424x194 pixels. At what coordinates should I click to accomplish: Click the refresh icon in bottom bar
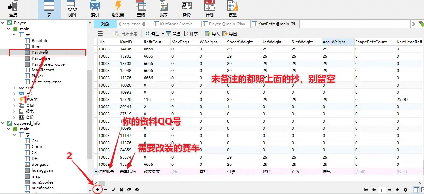click(x=129, y=190)
